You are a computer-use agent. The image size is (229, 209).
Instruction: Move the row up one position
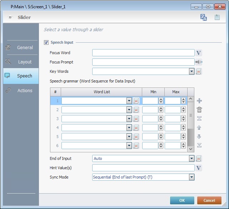[199, 128]
